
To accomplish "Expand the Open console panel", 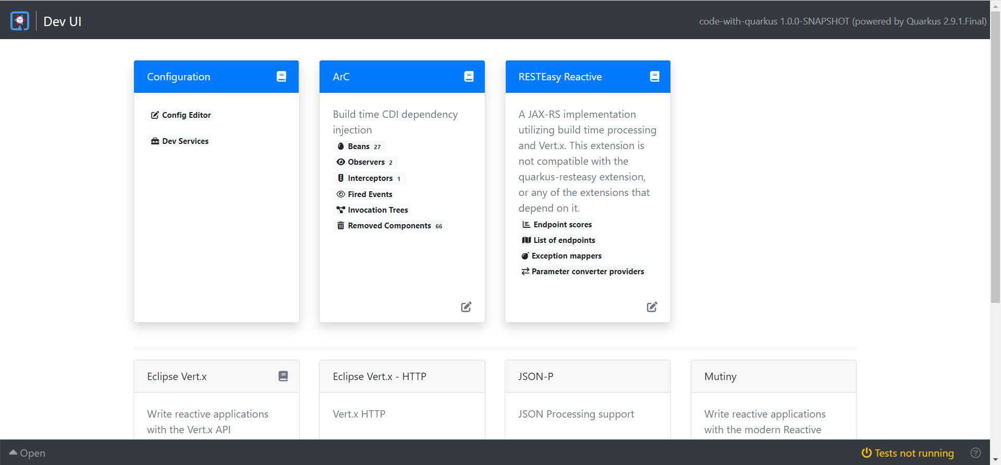I will coord(28,453).
